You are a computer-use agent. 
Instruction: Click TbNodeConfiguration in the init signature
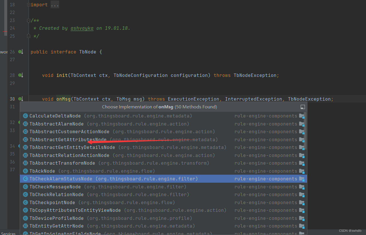(x=141, y=75)
